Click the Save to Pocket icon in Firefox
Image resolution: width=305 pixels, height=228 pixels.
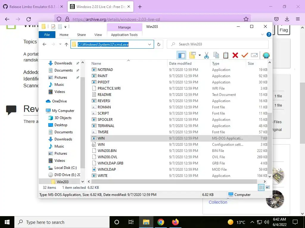tap(276, 19)
